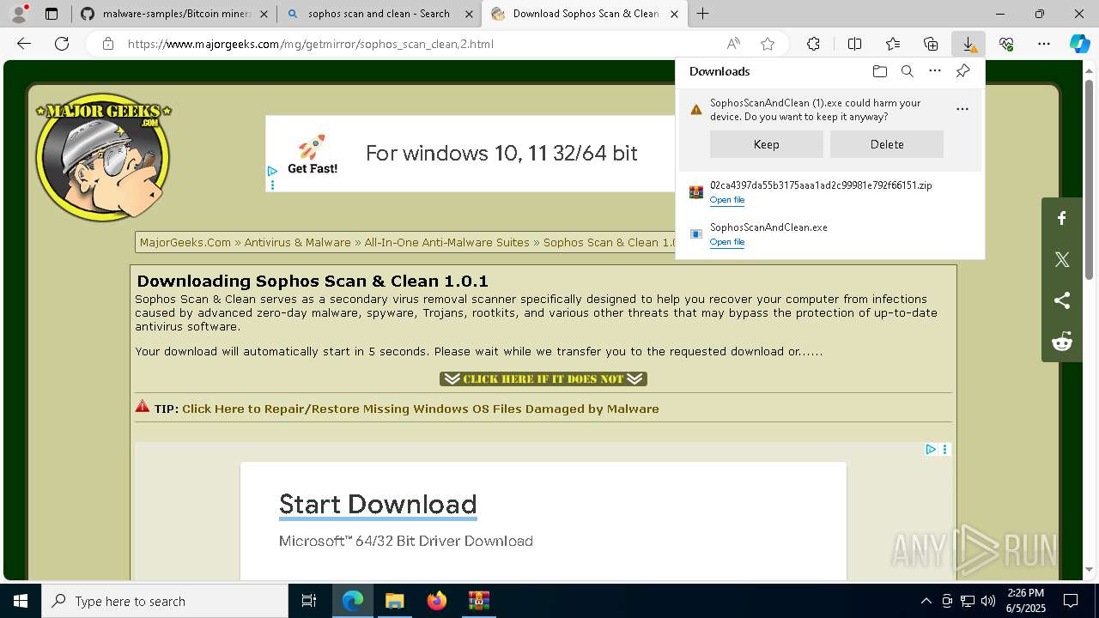Open the volume control in system tray
The width and height of the screenshot is (1099, 618).
point(988,601)
